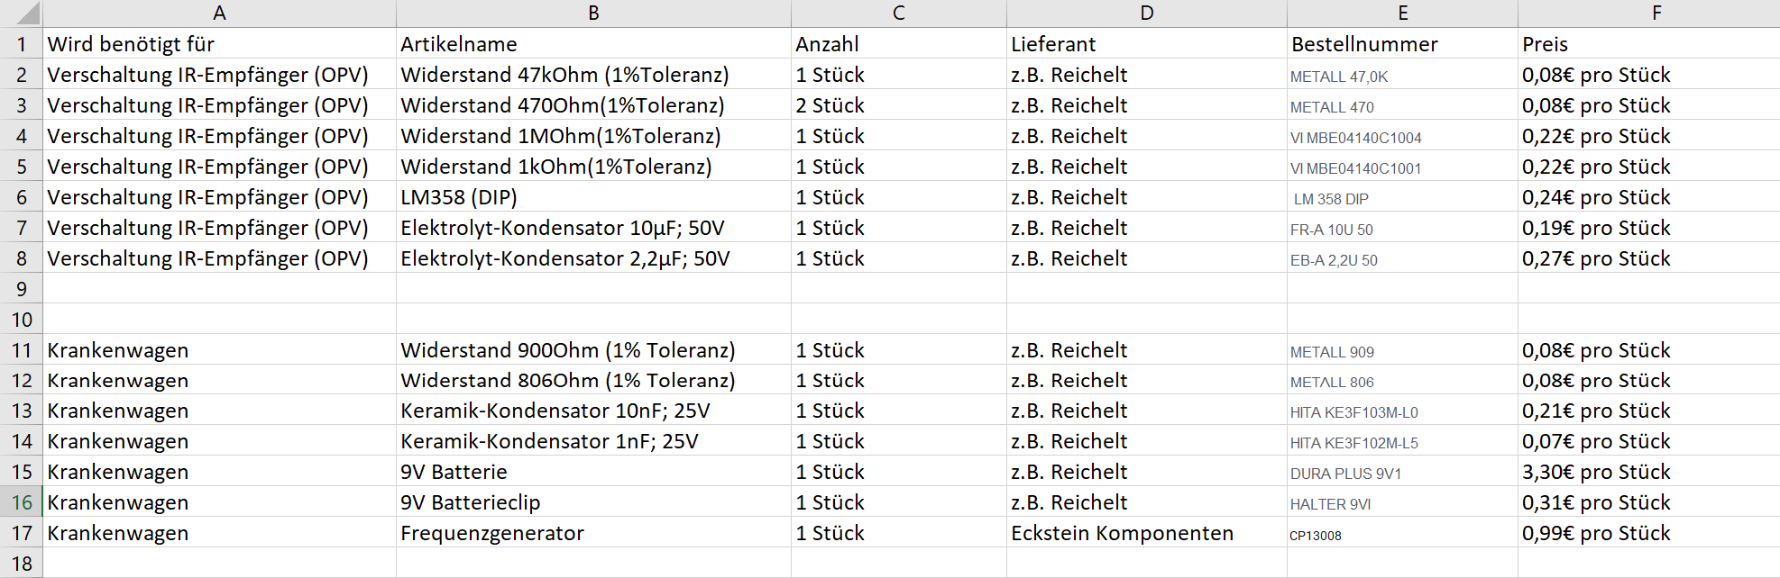Screen dimensions: 1780x578
Task: Click the '9V Batterieclip' cell
Action: point(471,502)
